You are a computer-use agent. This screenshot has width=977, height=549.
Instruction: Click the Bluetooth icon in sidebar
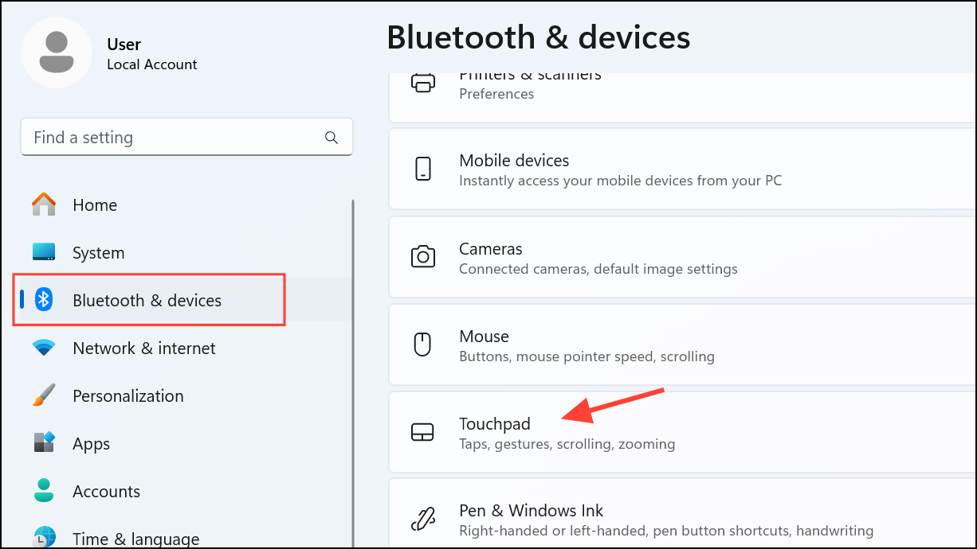44,300
